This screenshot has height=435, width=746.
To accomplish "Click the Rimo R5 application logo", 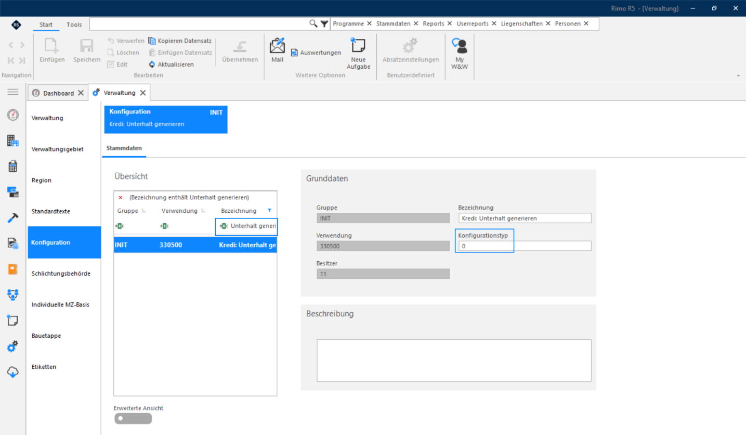I will [16, 24].
